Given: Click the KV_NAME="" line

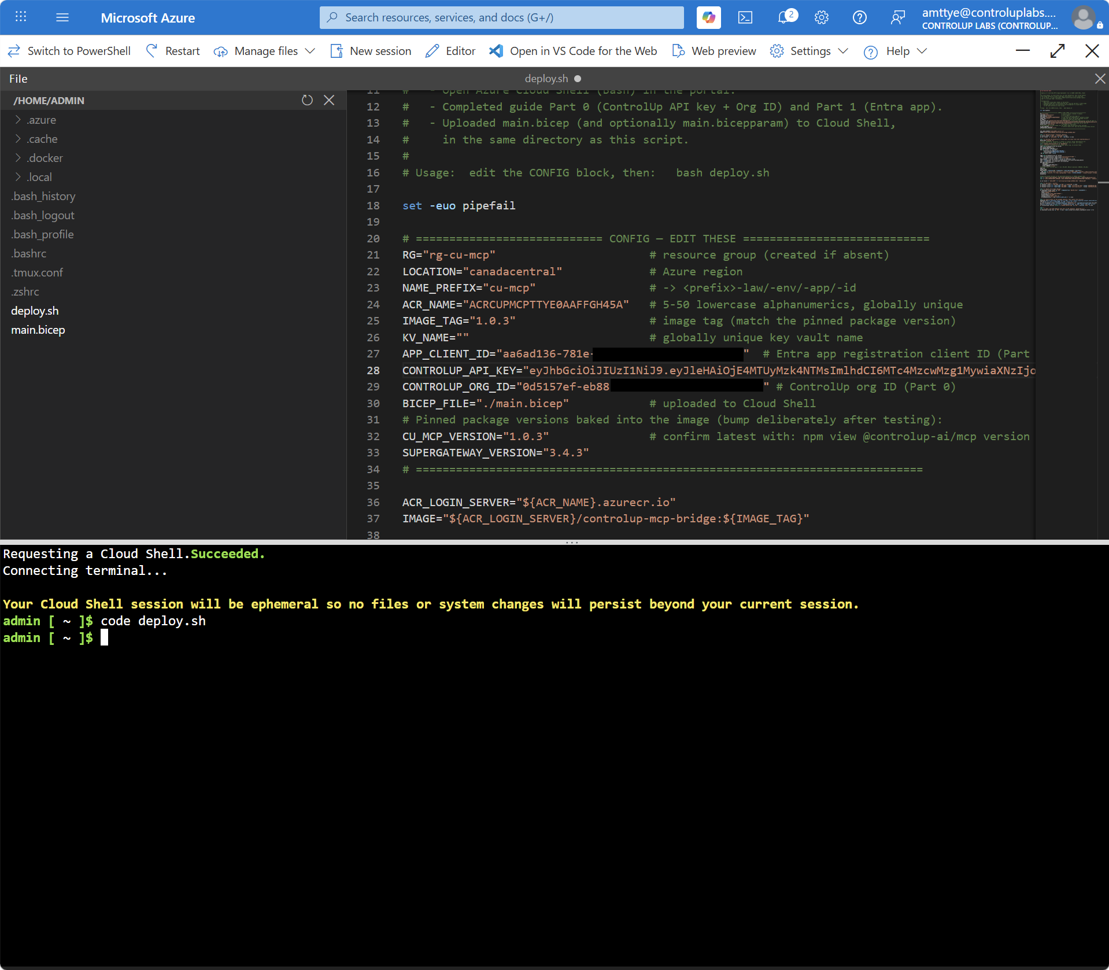Looking at the screenshot, I should (x=435, y=337).
